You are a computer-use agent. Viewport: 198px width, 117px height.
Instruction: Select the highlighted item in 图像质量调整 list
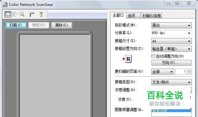171,111
